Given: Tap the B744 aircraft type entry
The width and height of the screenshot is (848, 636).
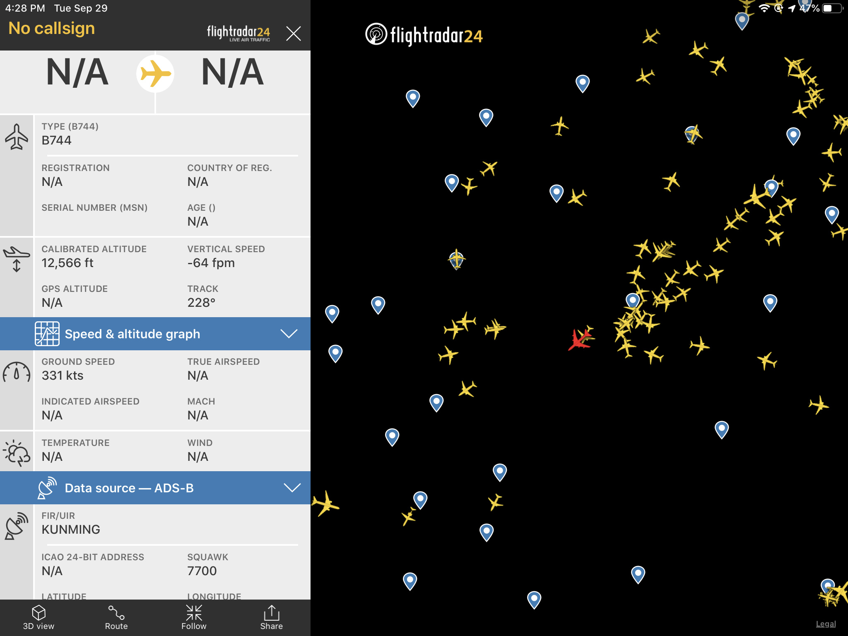Looking at the screenshot, I should [x=57, y=140].
